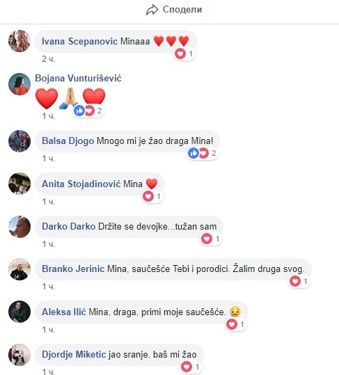Viewport: 339px width, 375px height.
Task: Open Aleksa Ilić's avatar photo
Action: tap(19, 312)
